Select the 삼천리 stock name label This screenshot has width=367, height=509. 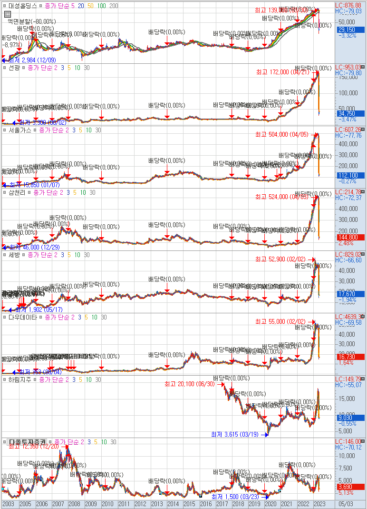tap(17, 192)
